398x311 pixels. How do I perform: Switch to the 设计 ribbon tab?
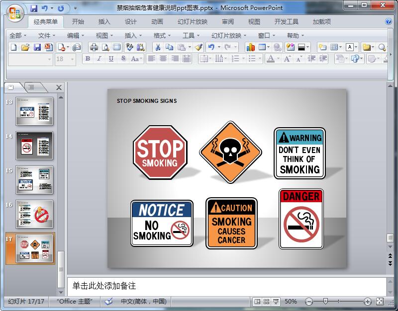click(x=131, y=22)
